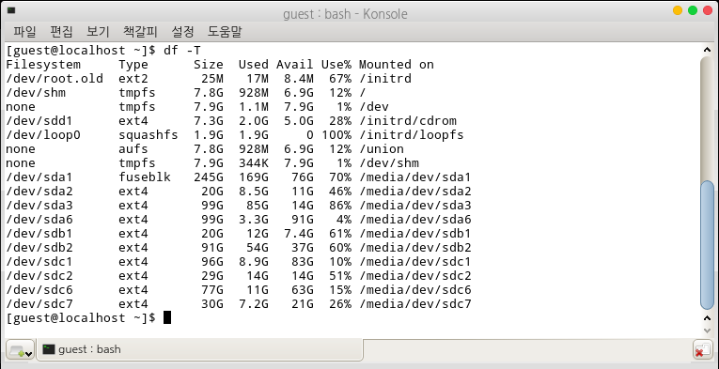Click the Konsole window icon in title bar
Screen dimensions: 719x369
(11, 10)
